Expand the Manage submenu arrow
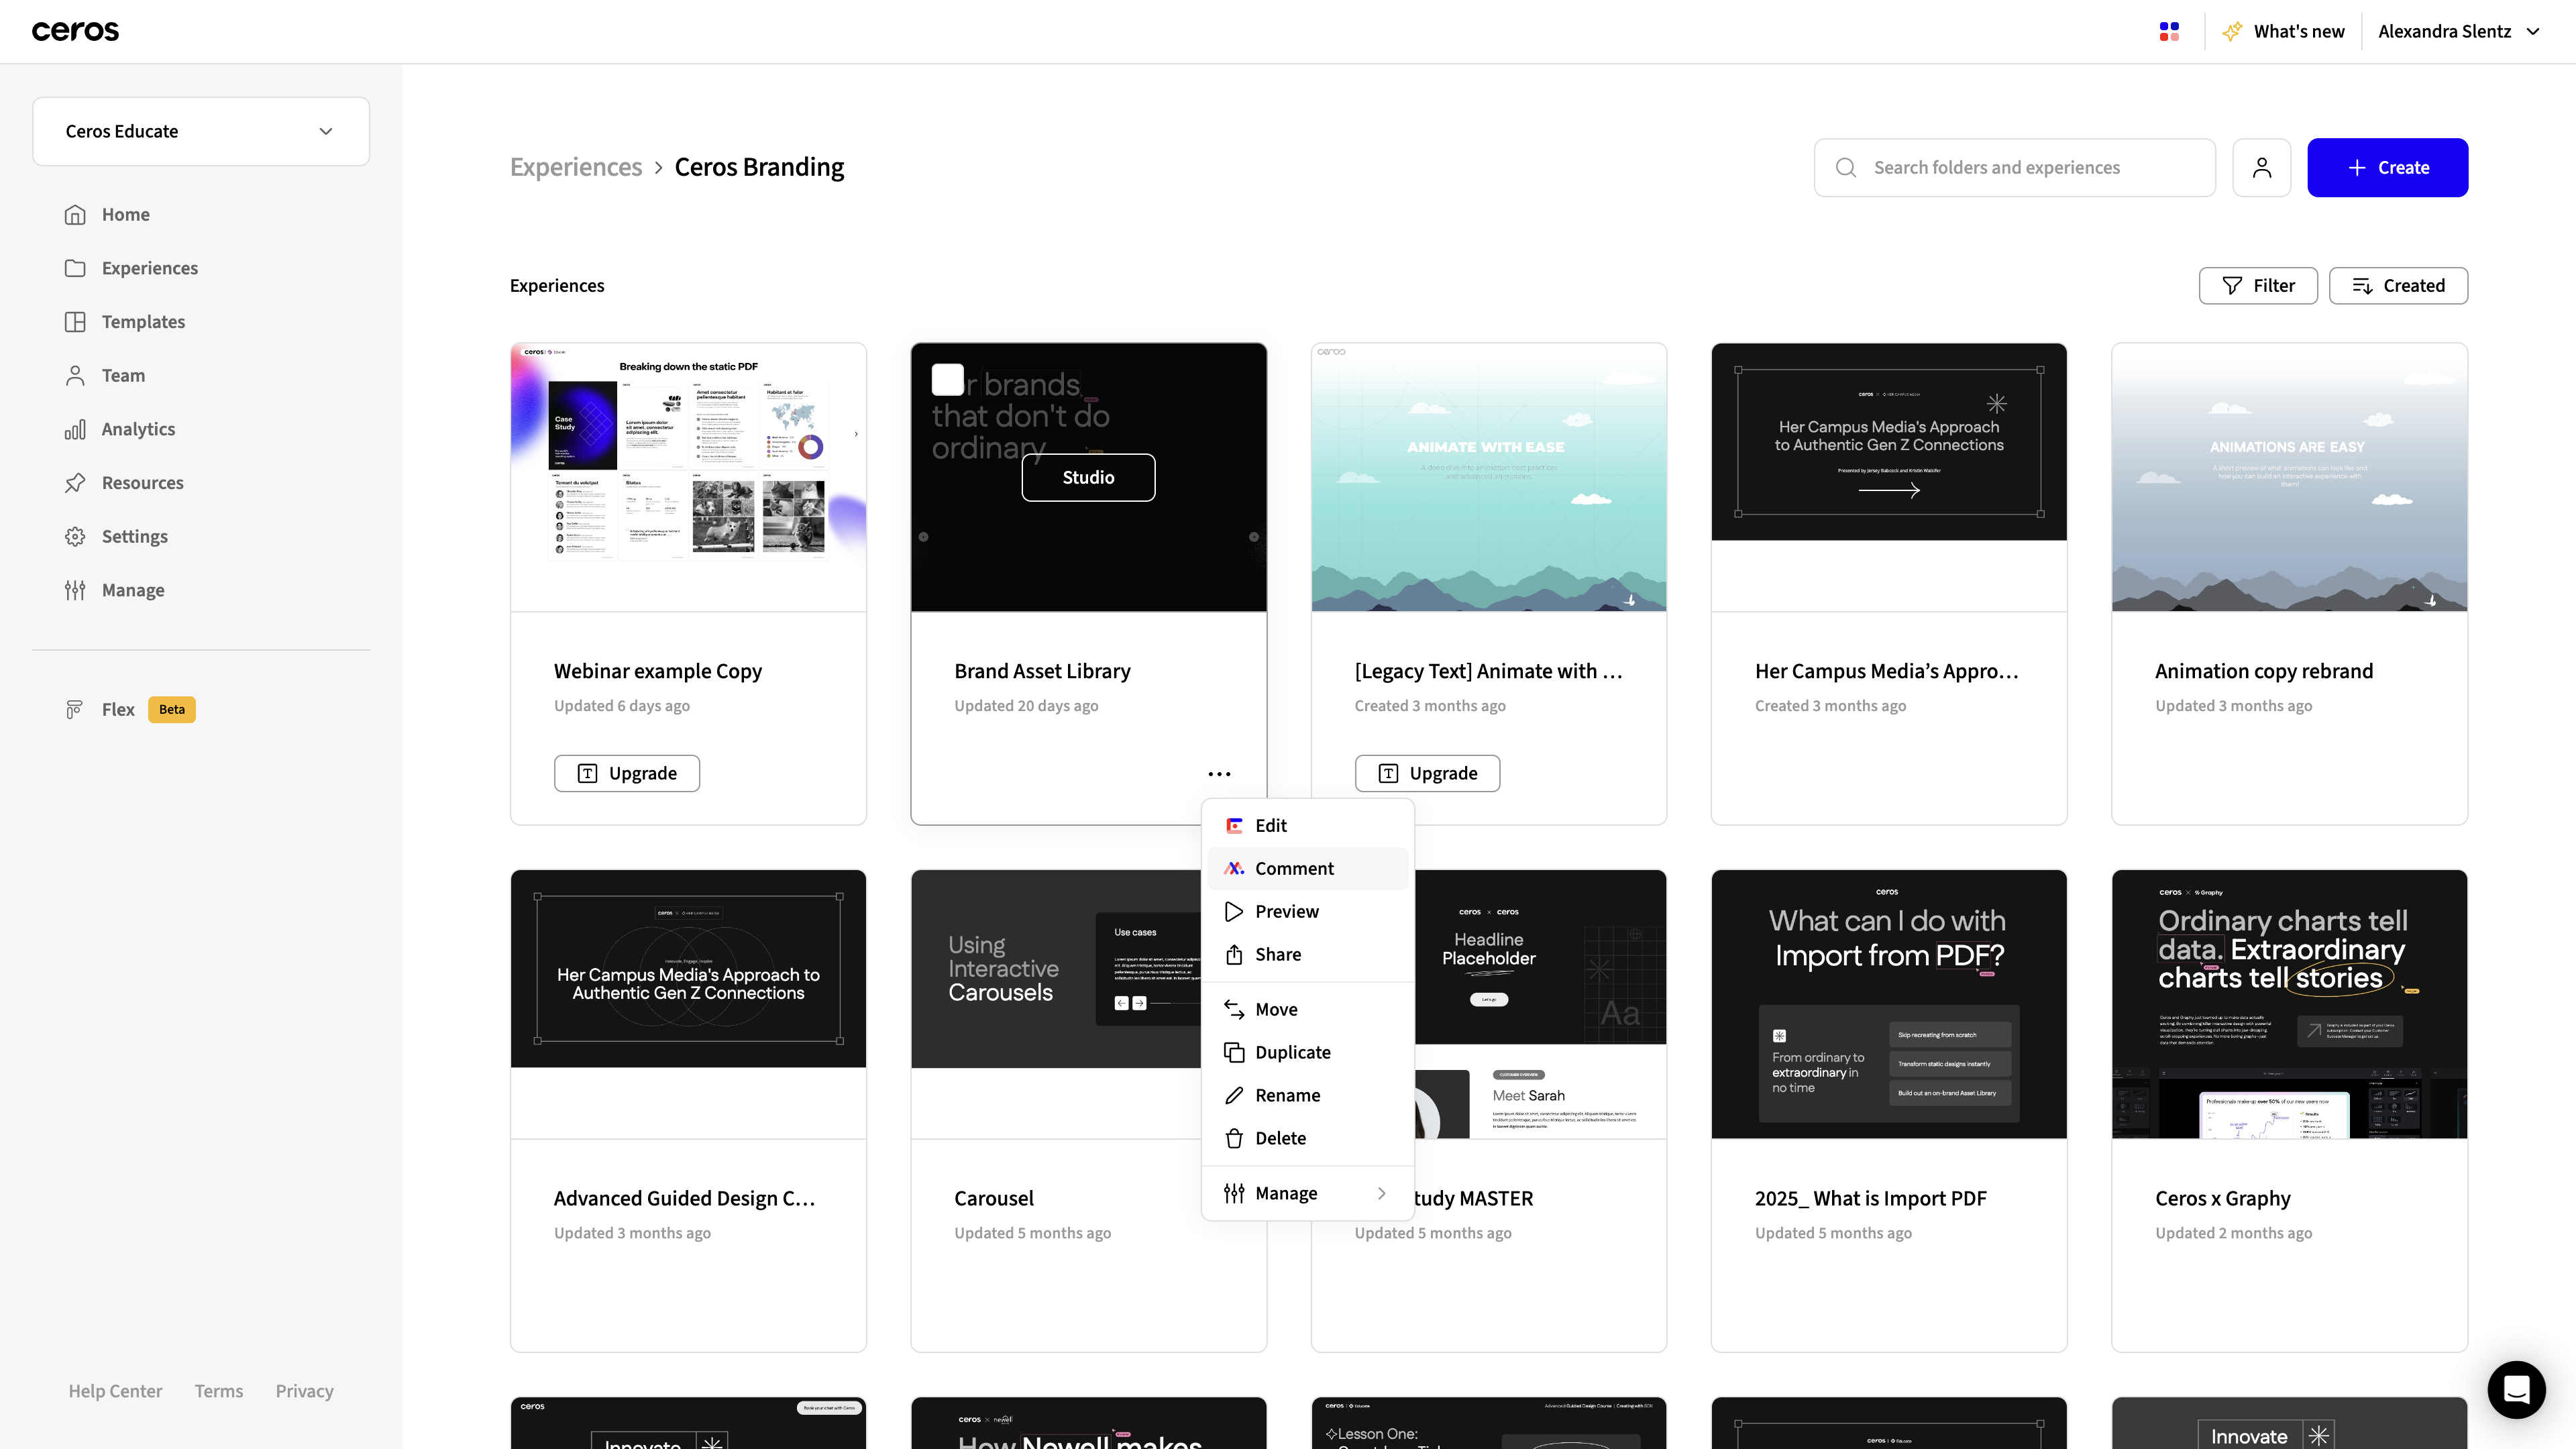 click(x=1381, y=1193)
